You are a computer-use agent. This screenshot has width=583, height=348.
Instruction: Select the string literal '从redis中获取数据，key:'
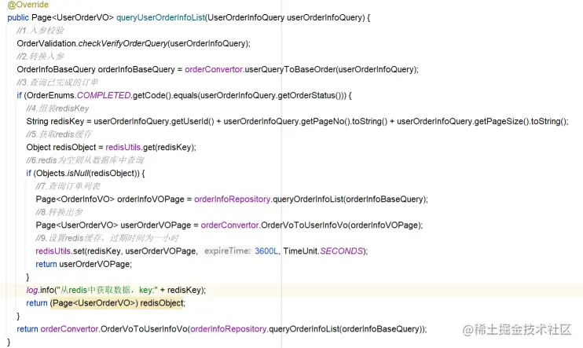pos(108,291)
